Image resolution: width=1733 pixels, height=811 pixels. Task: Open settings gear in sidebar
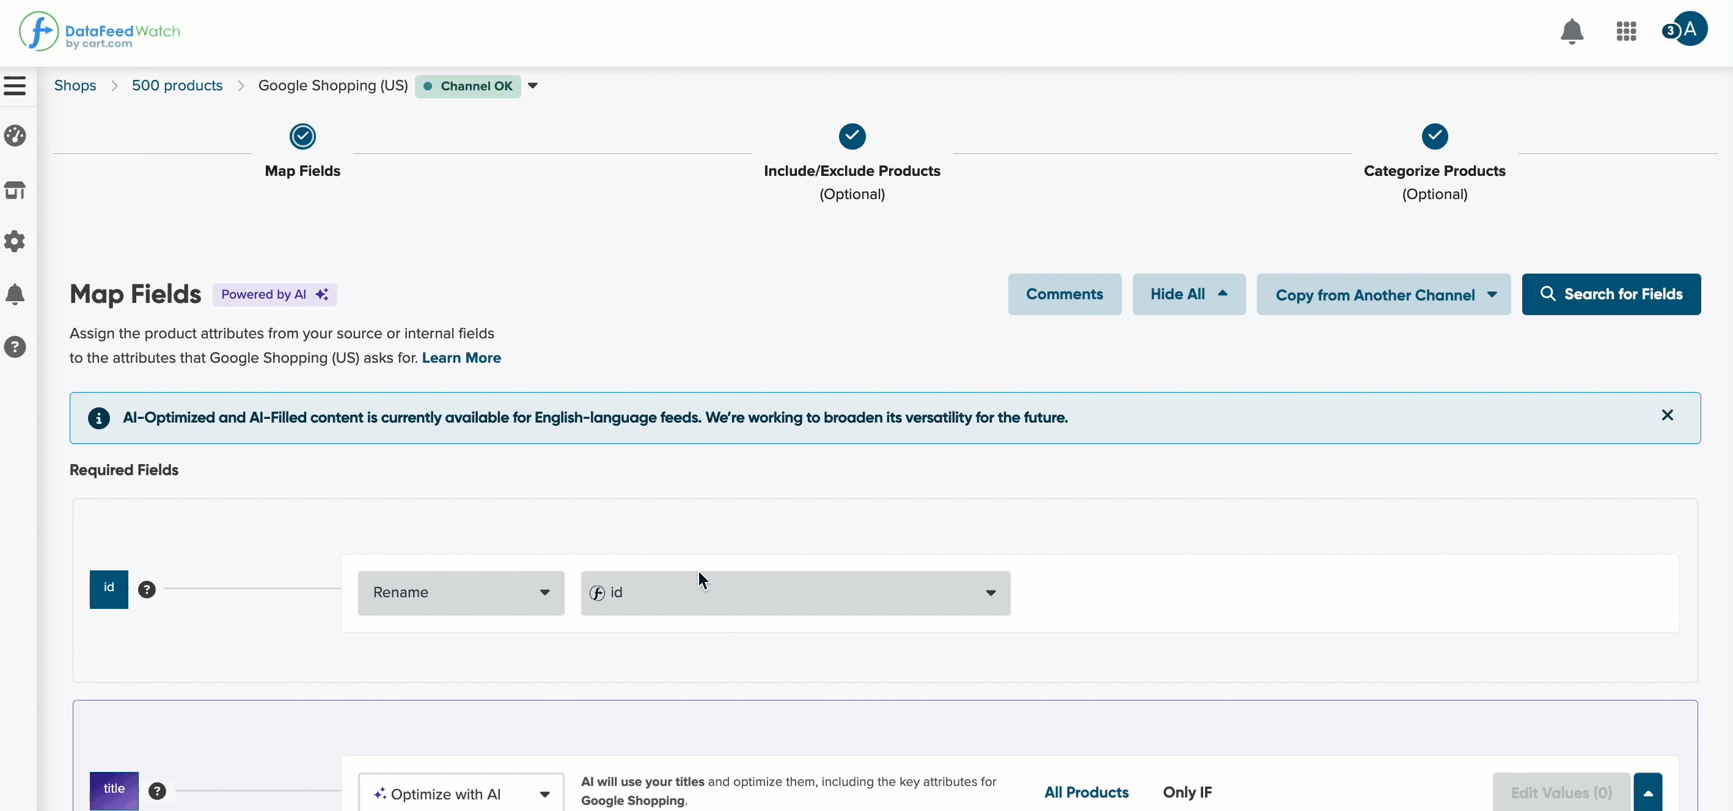[x=15, y=241]
